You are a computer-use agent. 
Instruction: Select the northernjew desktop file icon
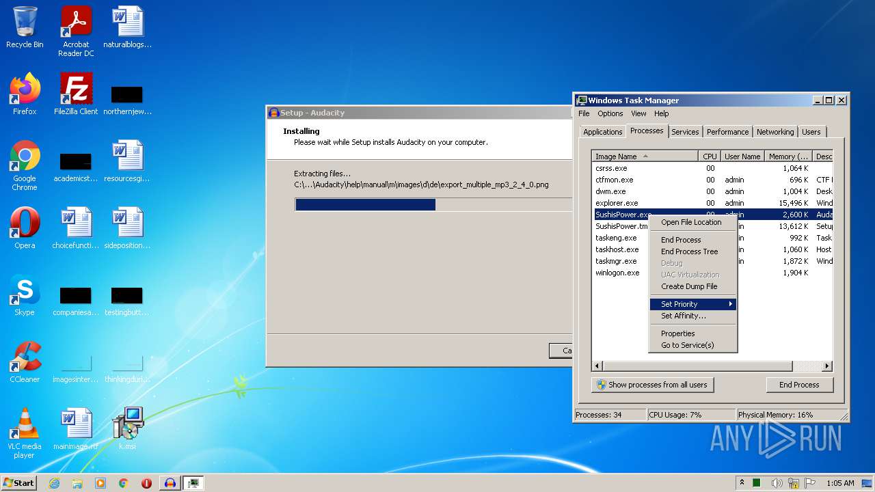(127, 99)
